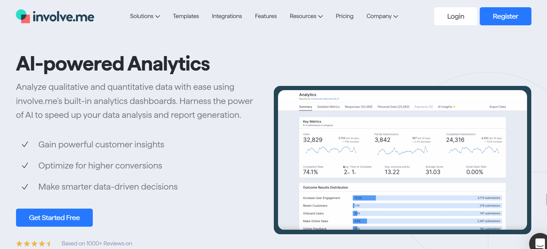The height and width of the screenshot is (249, 547).
Task: Open the chat widget icon
Action: tap(539, 242)
